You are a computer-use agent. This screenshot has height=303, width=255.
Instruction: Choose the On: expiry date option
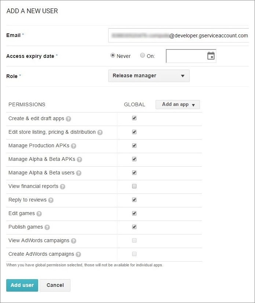[x=142, y=56]
